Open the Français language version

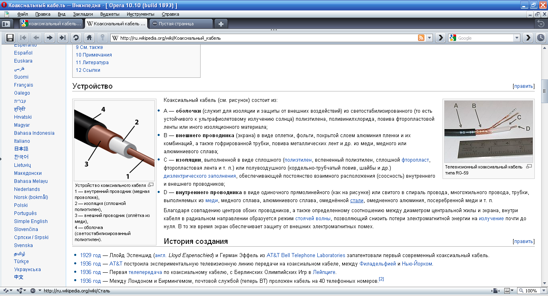[24, 85]
